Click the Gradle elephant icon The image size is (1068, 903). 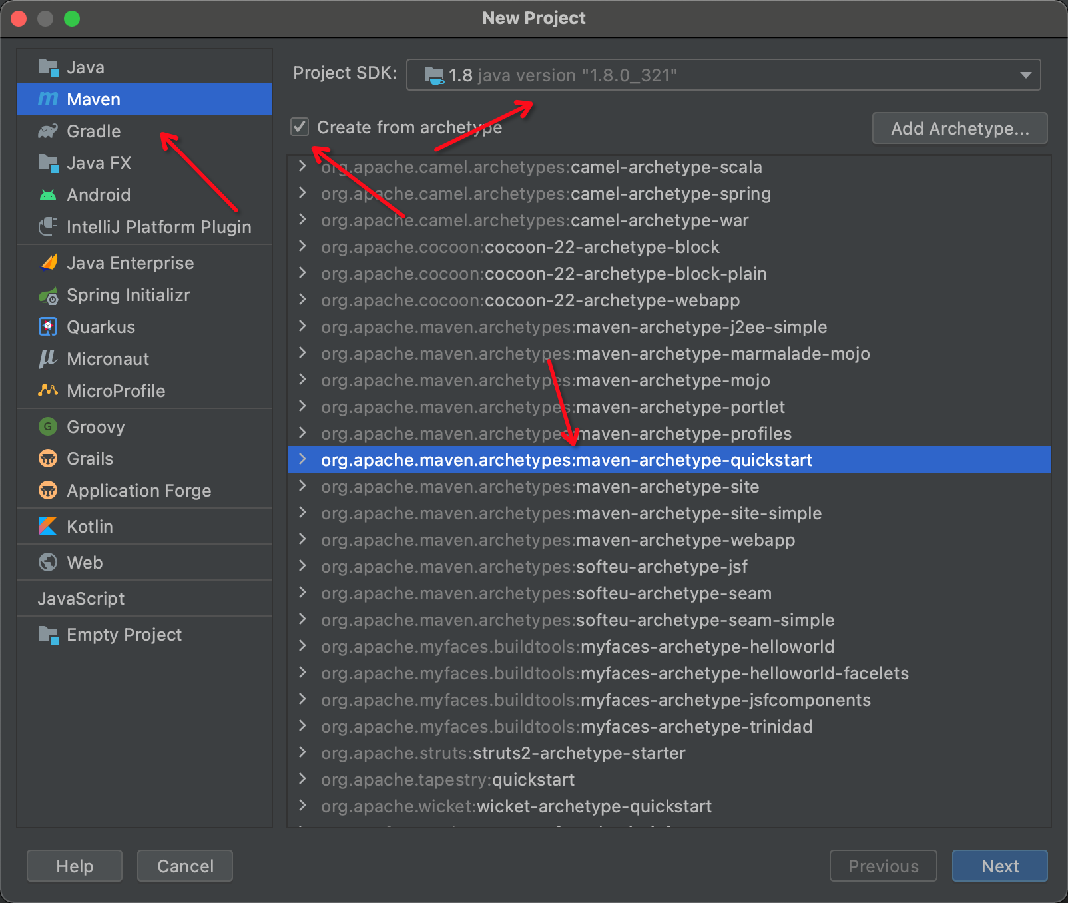pyautogui.click(x=48, y=131)
